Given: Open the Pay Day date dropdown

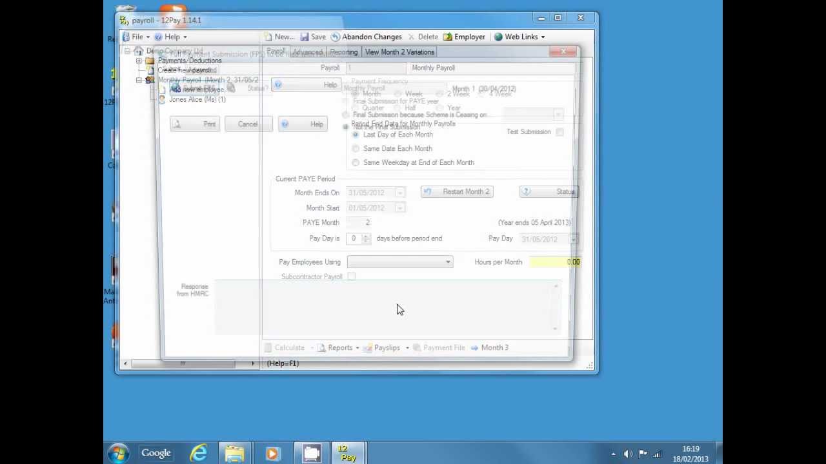Looking at the screenshot, I should point(573,239).
